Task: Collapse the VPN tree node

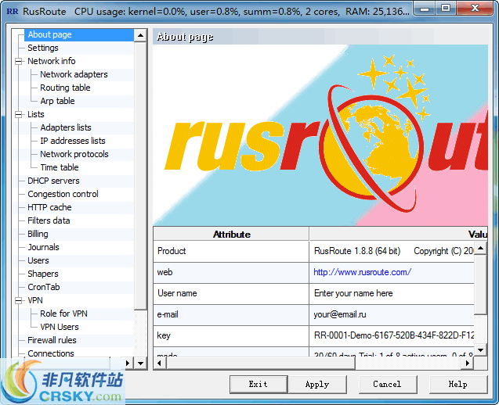Action: [19, 300]
